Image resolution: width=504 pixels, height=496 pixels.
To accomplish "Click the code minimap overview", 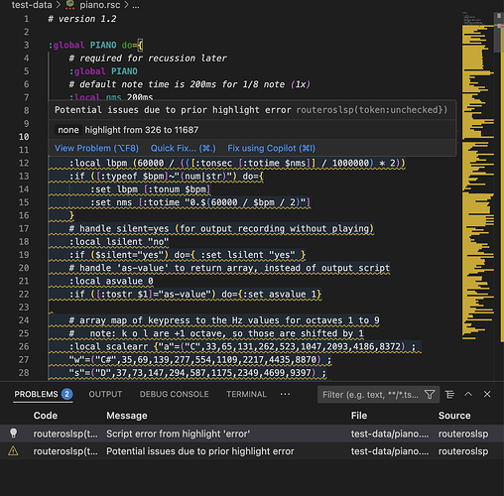I will coord(477,176).
